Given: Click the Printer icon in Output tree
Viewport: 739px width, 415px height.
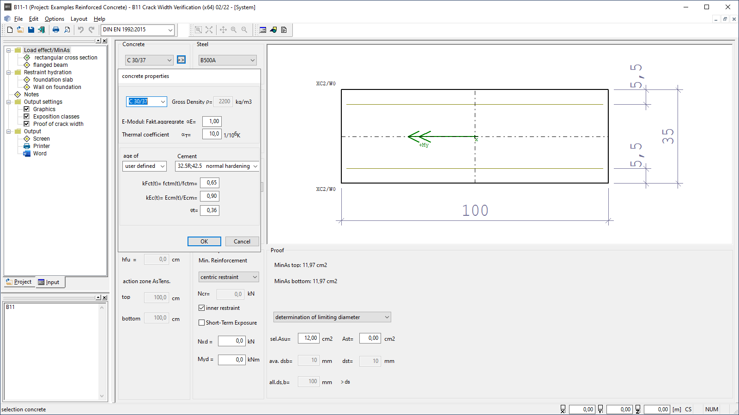Looking at the screenshot, I should [x=27, y=146].
